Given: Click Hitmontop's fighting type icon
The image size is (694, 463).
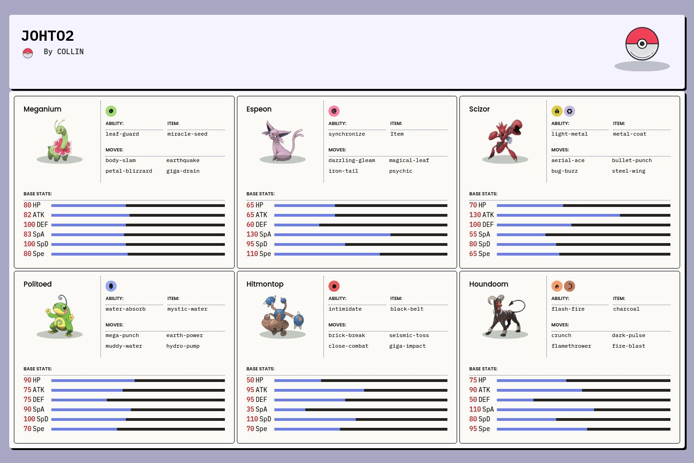Looking at the screenshot, I should click(x=334, y=286).
